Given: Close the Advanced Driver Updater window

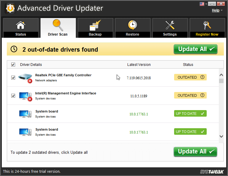Looking at the screenshot, I should click(x=221, y=4).
